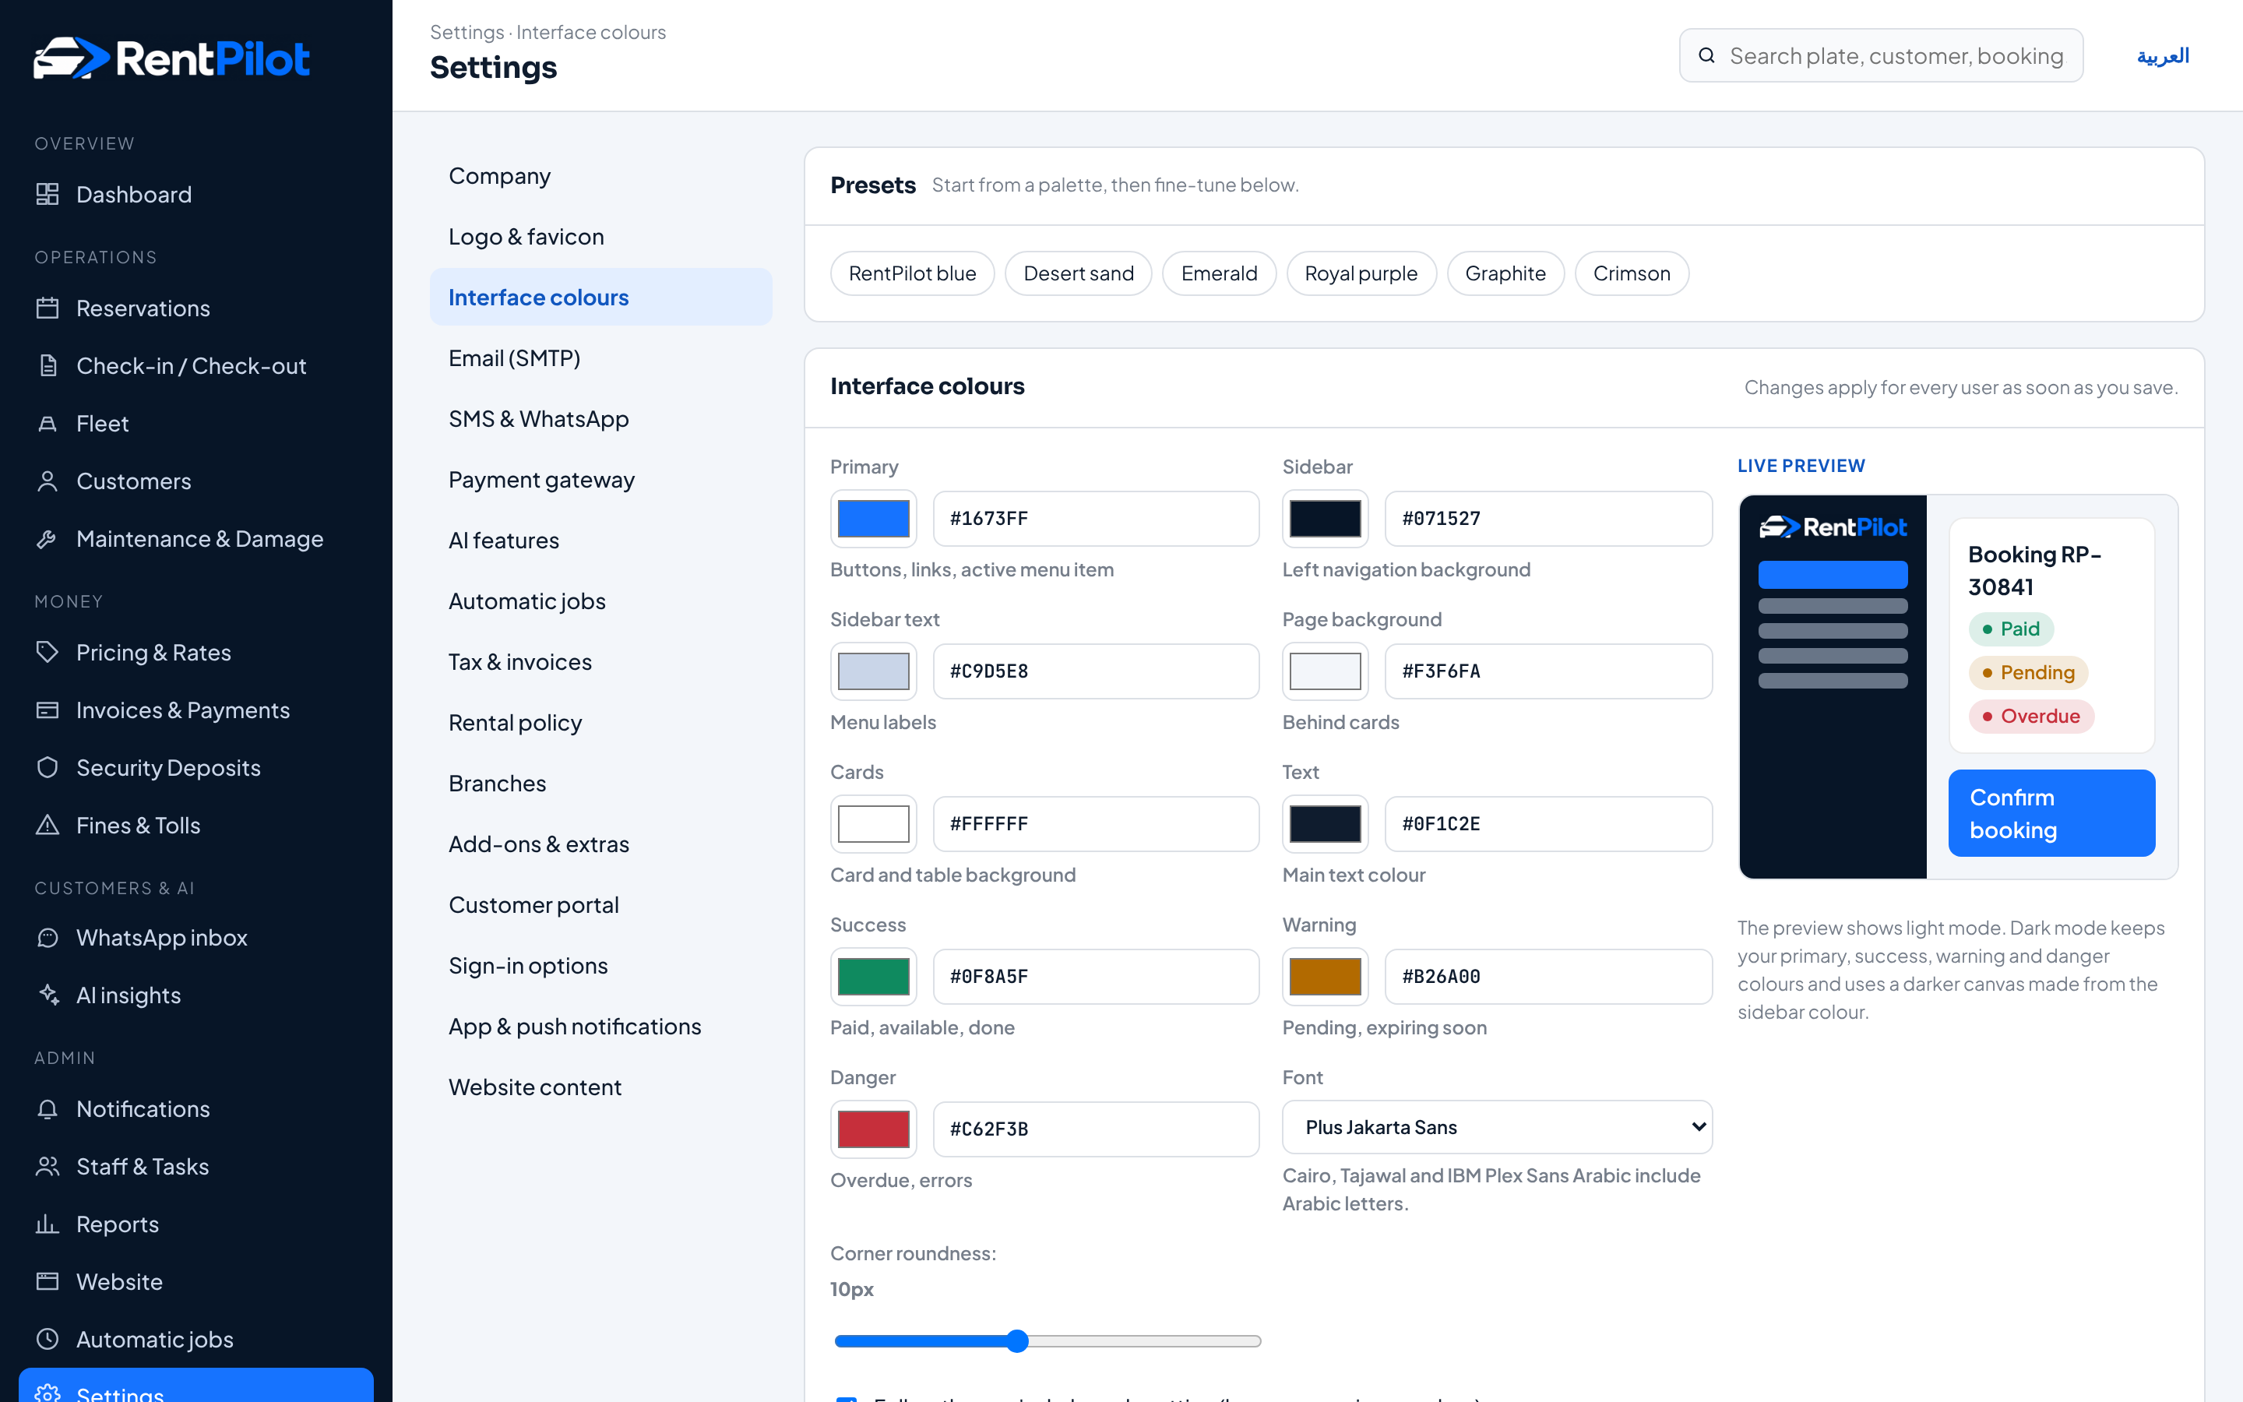Screen dimensions: 2243x1402
Task: Open the Danger colour swatch
Action: 873,1129
